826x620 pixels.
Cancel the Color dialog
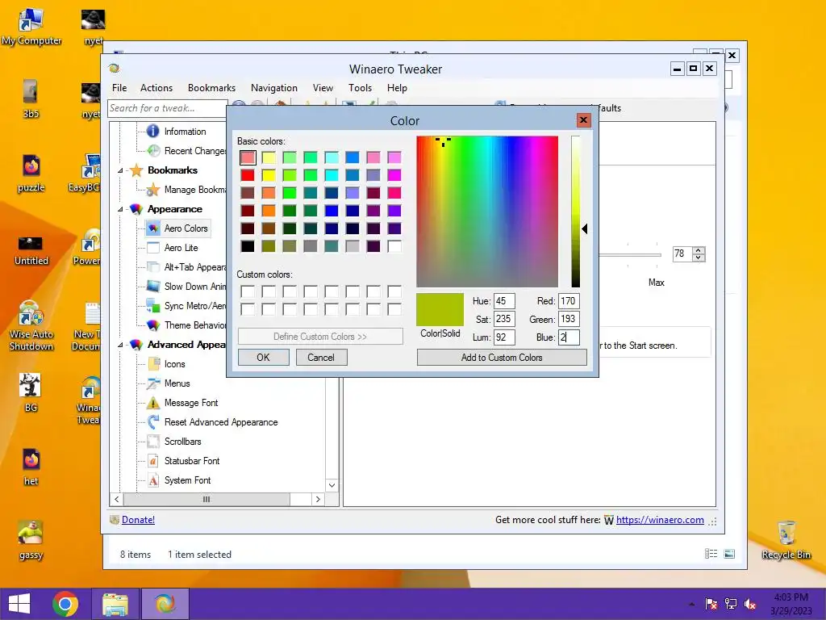click(x=321, y=358)
